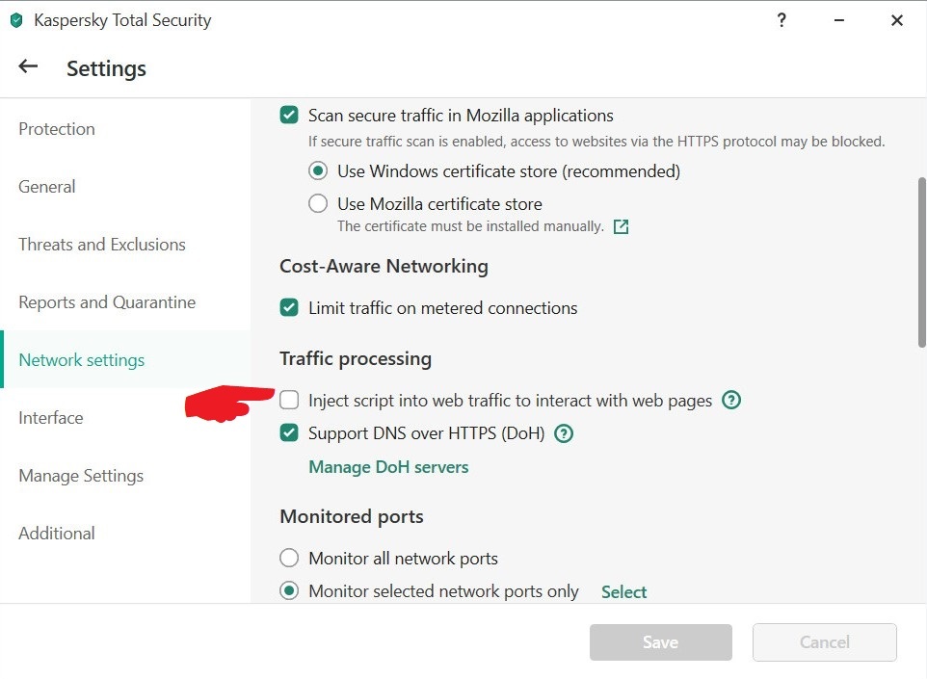Open the help question mark in title bar
The width and height of the screenshot is (927, 679).
coord(781,20)
